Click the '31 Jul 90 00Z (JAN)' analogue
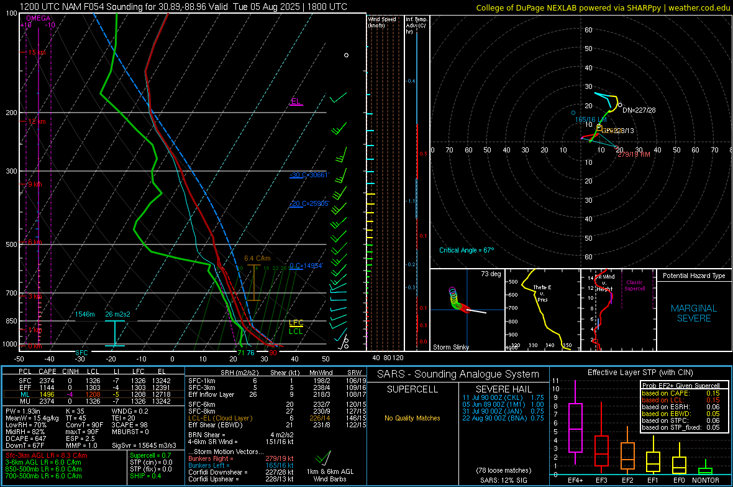Viewport: 733px width, 487px height. pos(503,411)
